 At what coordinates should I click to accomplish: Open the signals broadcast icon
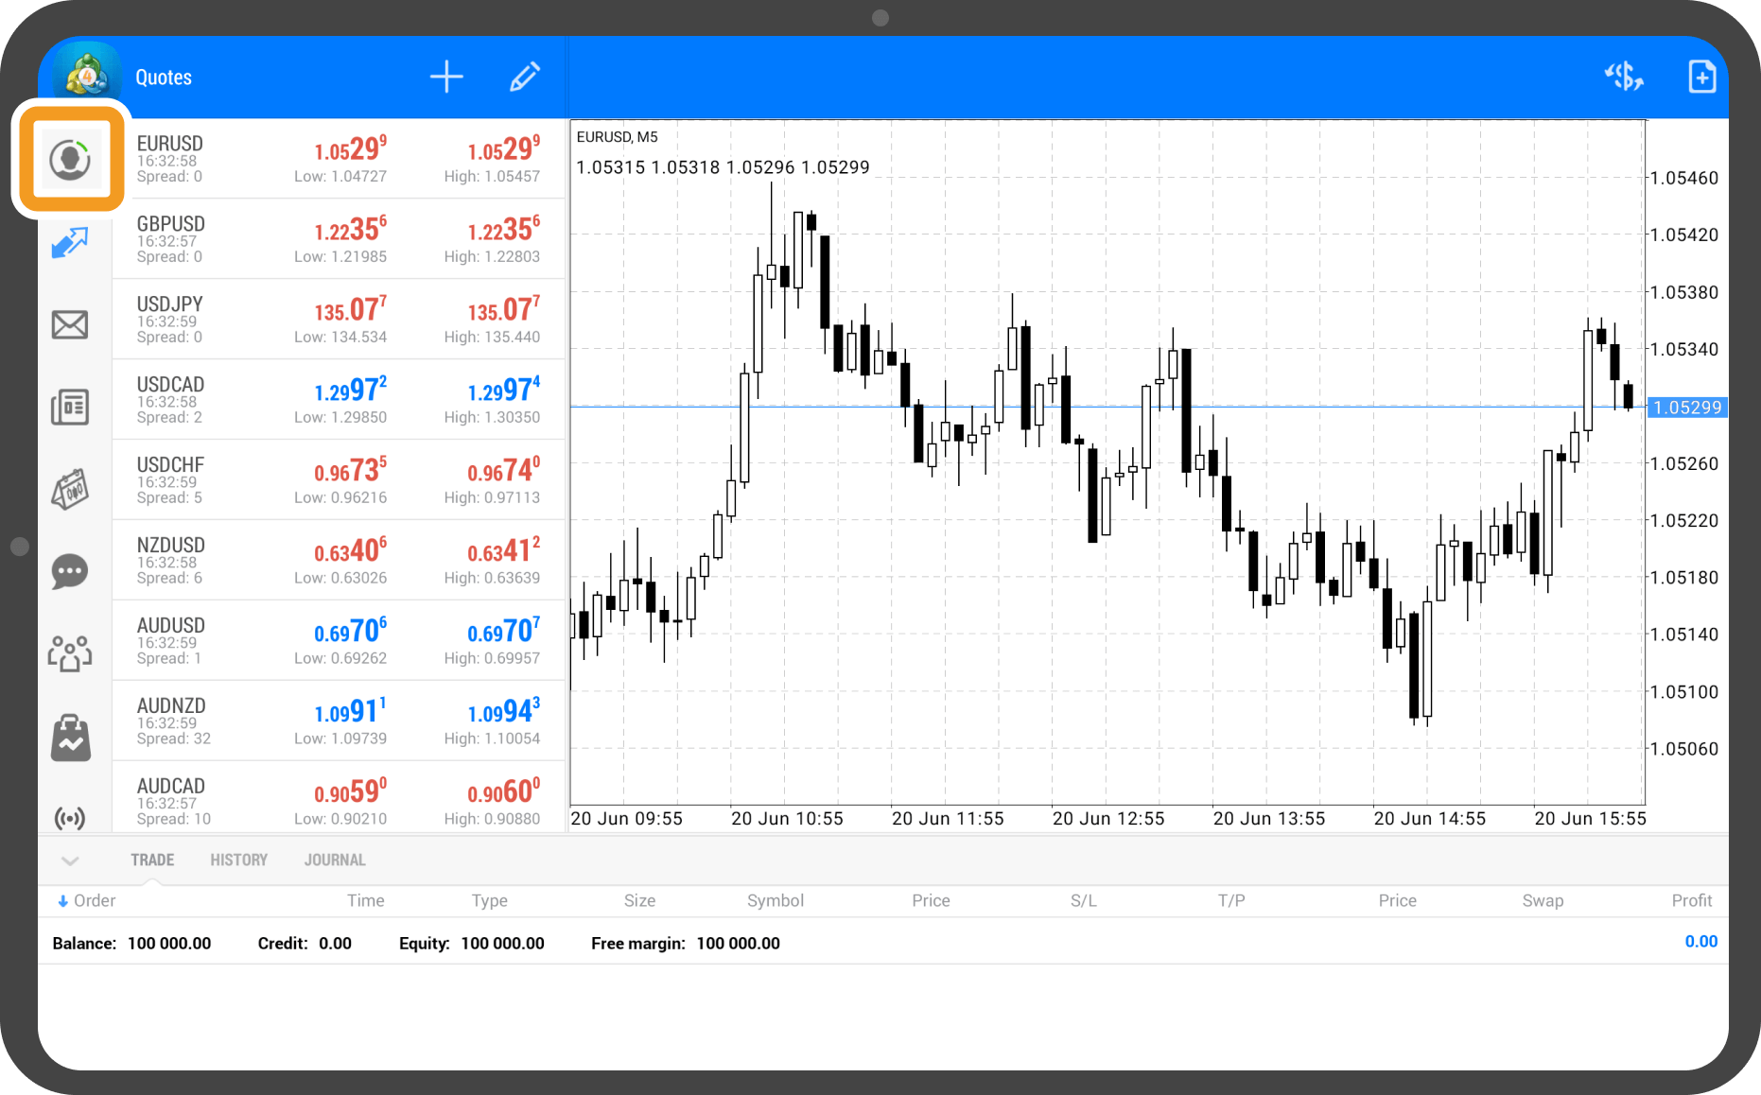point(70,817)
